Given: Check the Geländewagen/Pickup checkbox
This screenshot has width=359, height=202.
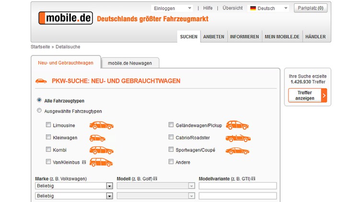Looking at the screenshot, I should pos(171,125).
